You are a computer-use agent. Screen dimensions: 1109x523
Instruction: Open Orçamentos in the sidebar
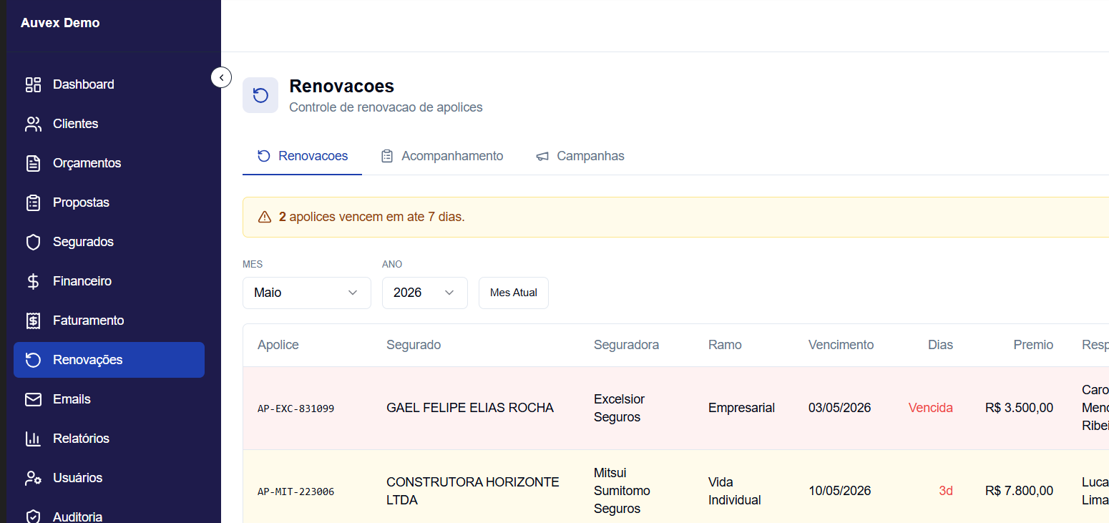pos(109,163)
